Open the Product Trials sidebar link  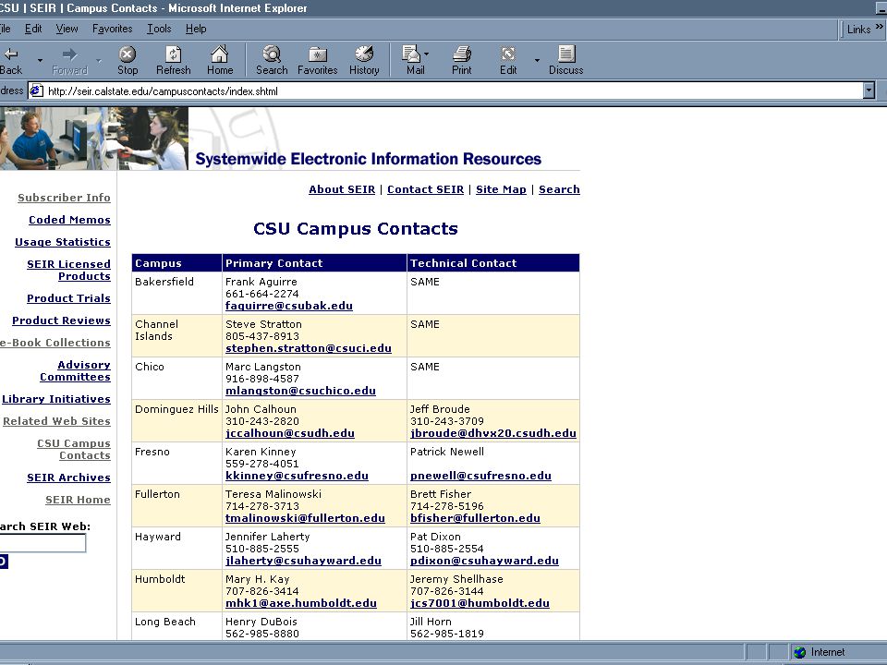(68, 298)
